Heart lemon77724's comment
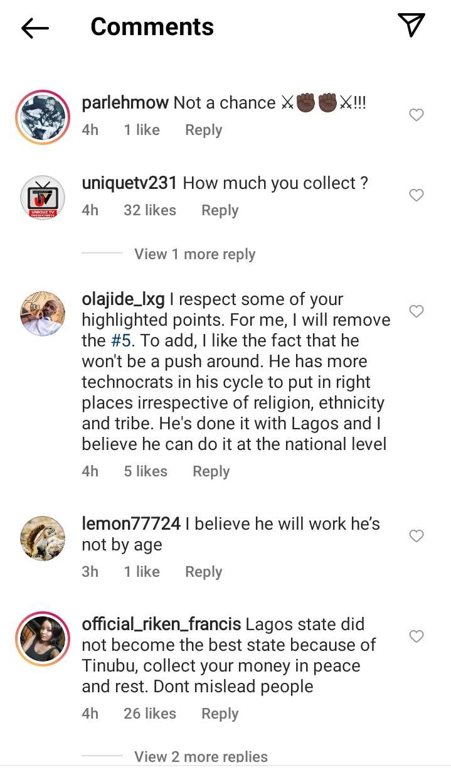This screenshot has height=777, width=451. [417, 536]
